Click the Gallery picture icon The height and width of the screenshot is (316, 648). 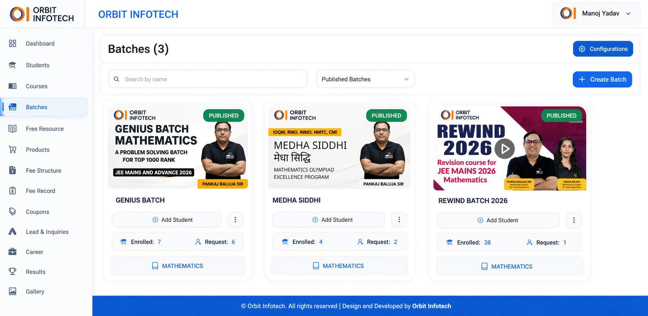[13, 291]
